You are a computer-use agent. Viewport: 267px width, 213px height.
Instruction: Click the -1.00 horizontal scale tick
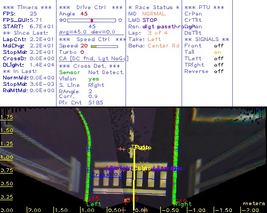(x=196, y=210)
